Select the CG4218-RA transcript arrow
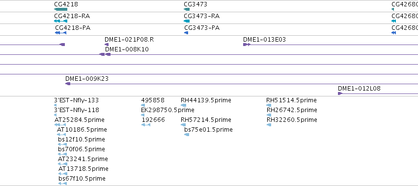Viewport: 418px width, 186px height. 60,21
